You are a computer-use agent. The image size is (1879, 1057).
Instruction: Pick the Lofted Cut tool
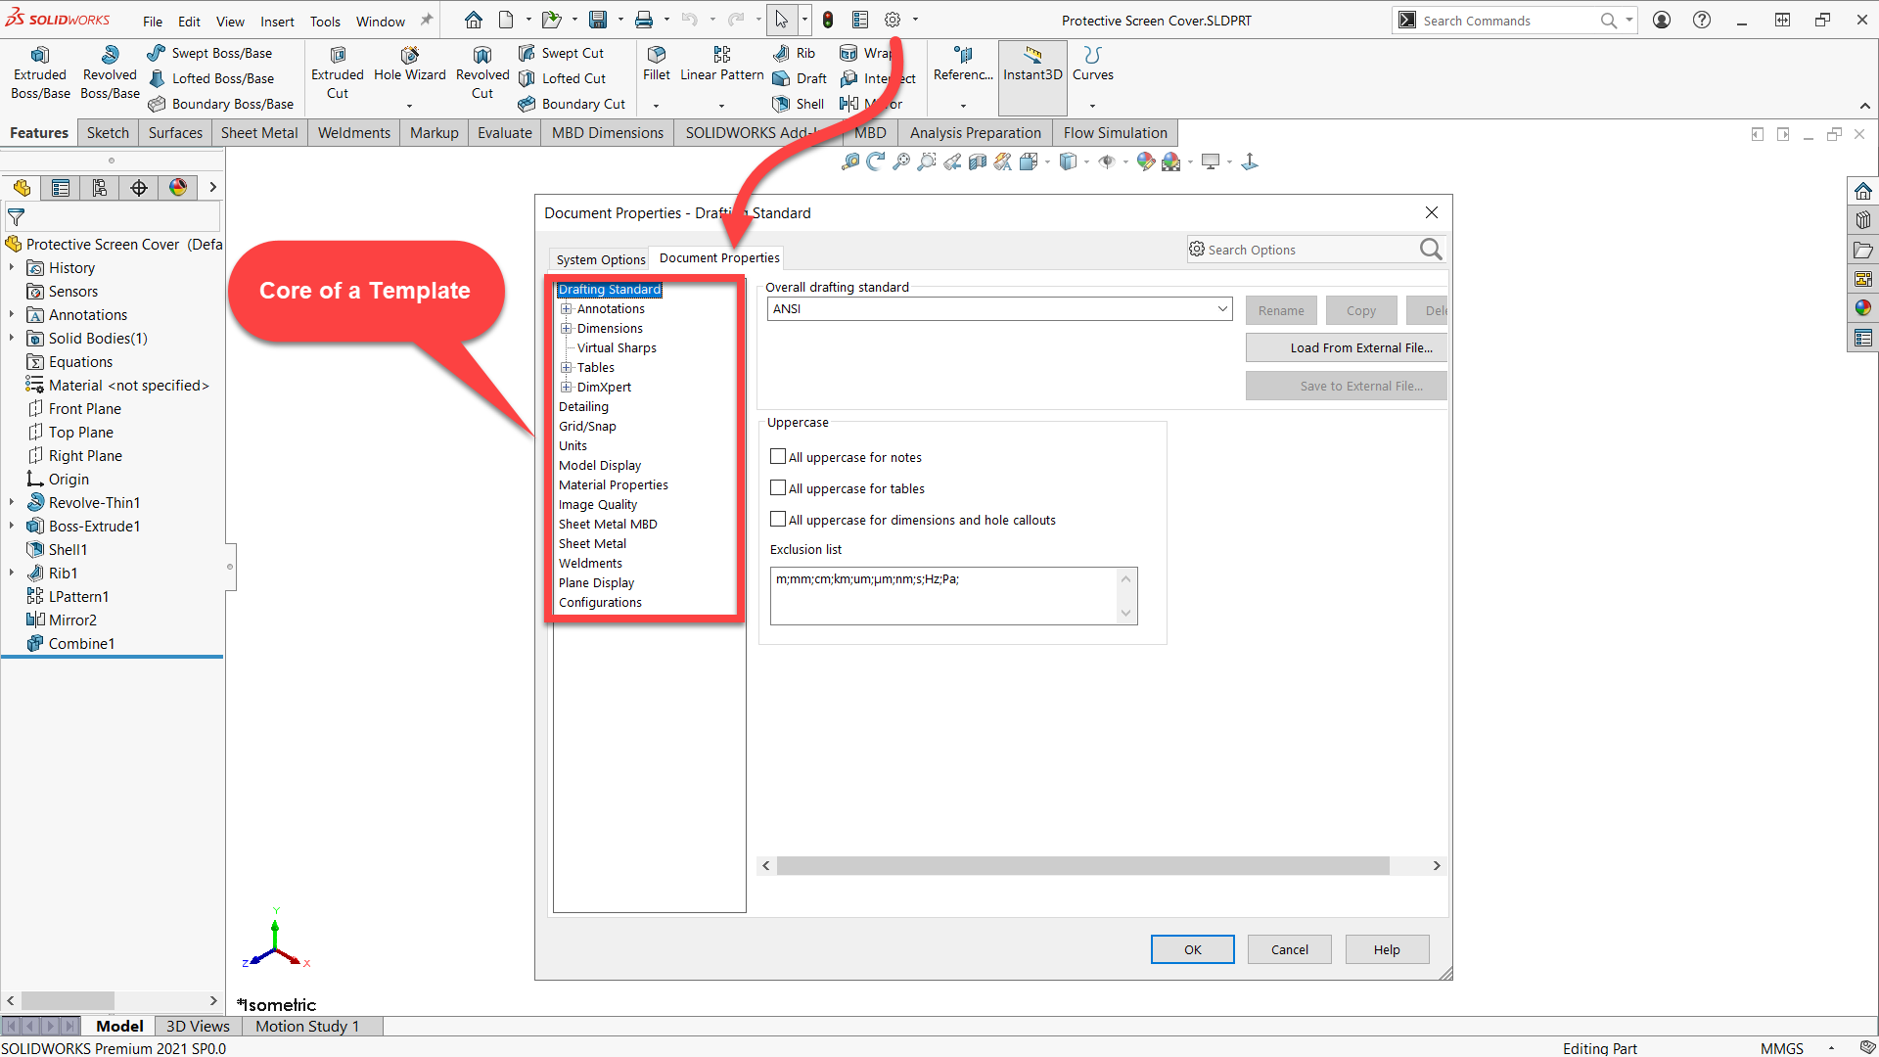[x=563, y=78]
